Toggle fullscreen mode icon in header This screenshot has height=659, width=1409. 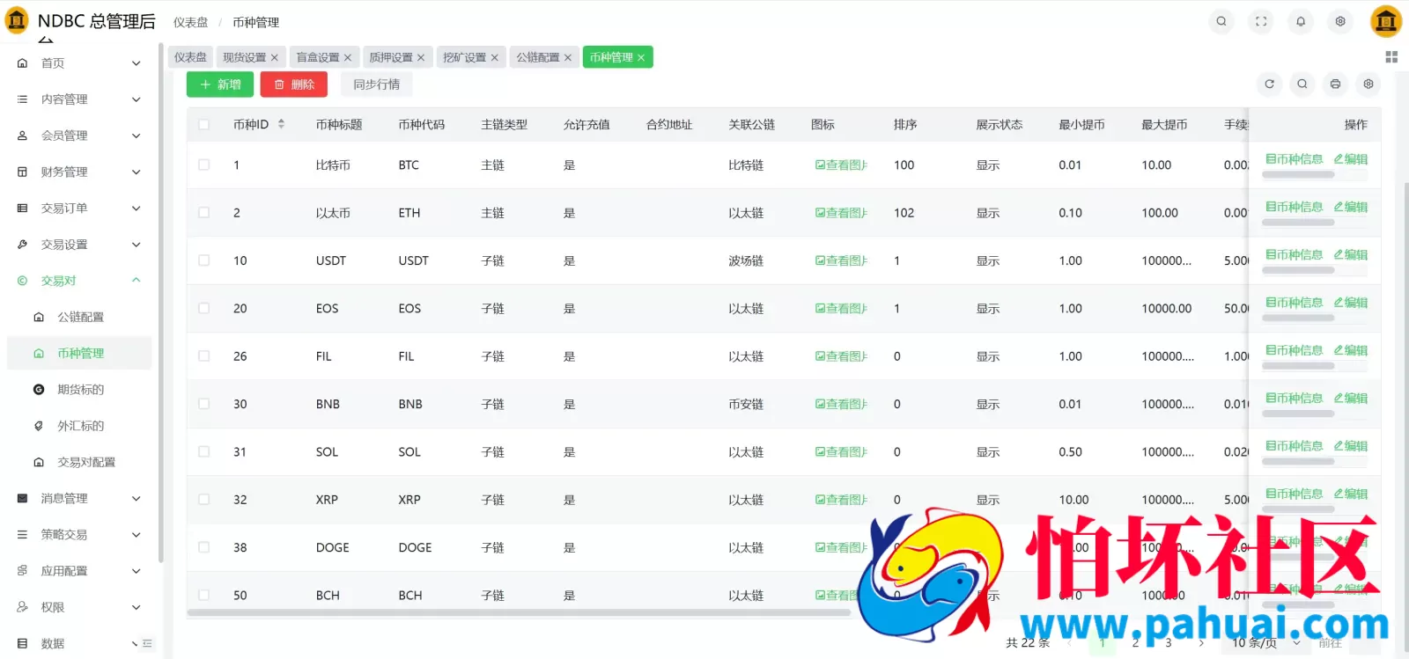pyautogui.click(x=1261, y=21)
